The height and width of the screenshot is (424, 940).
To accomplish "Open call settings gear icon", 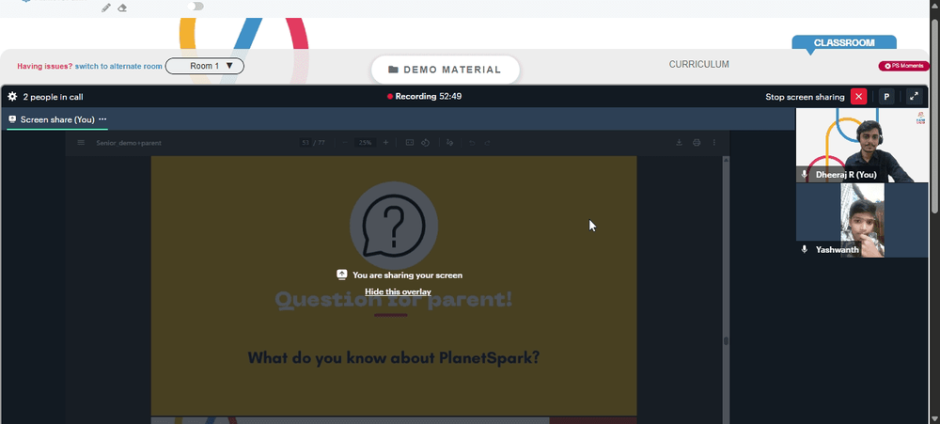I will pos(12,97).
